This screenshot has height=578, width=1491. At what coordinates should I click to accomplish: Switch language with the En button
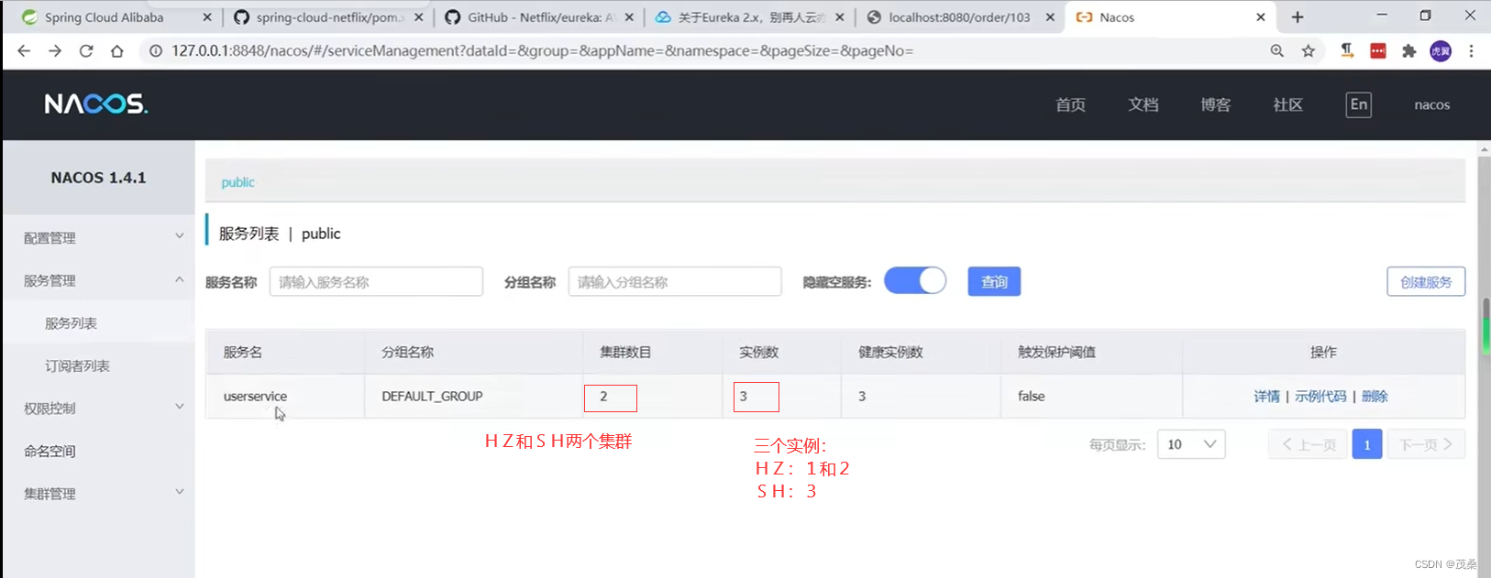(1359, 104)
